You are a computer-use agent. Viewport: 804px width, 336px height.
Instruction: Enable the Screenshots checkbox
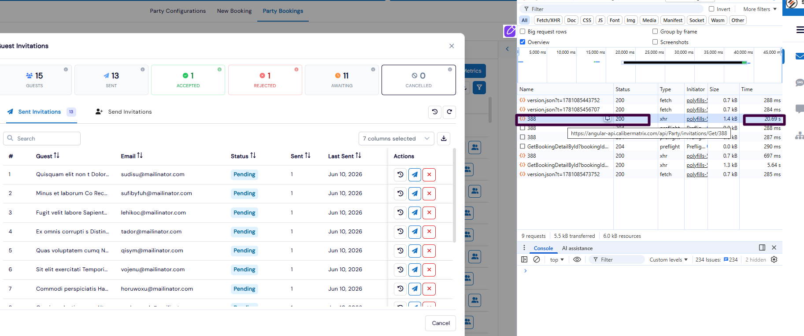655,42
